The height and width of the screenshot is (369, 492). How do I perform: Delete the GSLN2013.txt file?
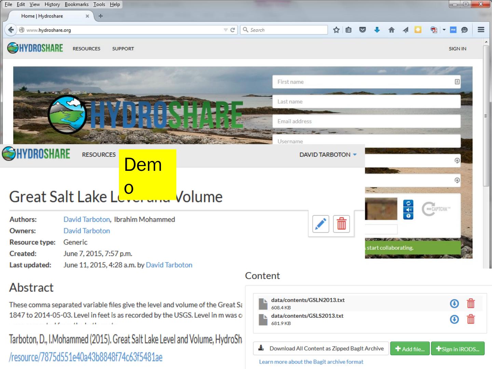471,303
